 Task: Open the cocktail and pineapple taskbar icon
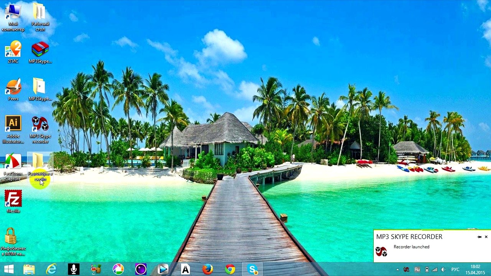(x=96, y=269)
